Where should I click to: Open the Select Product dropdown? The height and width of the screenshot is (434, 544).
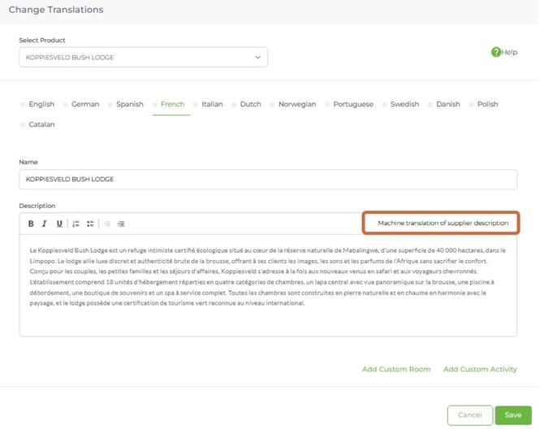(143, 57)
